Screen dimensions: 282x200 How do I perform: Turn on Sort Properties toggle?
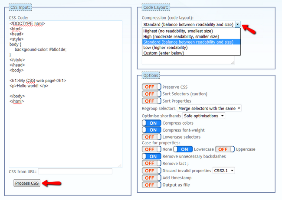tap(151, 101)
